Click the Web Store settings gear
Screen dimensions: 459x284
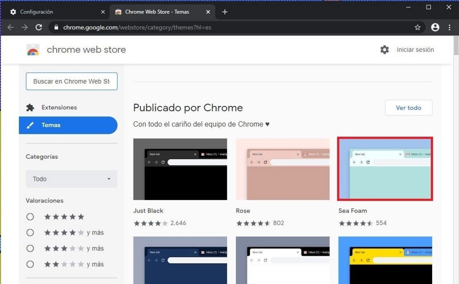pos(384,50)
